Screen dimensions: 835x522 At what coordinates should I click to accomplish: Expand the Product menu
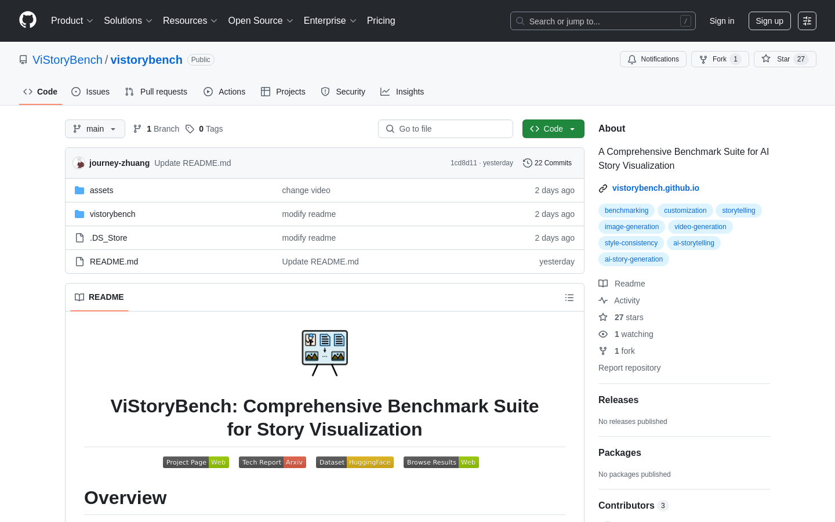pyautogui.click(x=72, y=21)
